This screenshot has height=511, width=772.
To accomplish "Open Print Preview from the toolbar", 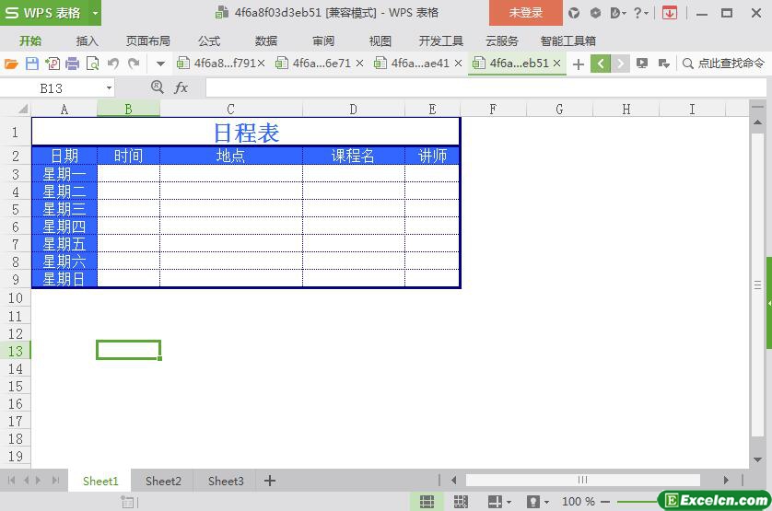I will [92, 64].
